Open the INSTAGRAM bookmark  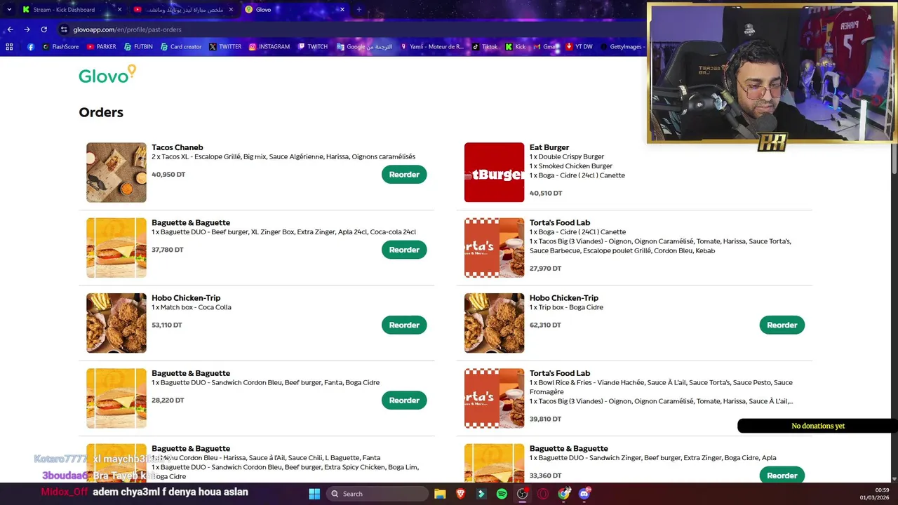pos(269,47)
